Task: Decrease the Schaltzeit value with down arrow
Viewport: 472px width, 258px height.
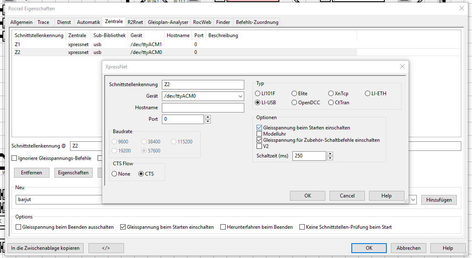Action: tap(329, 158)
